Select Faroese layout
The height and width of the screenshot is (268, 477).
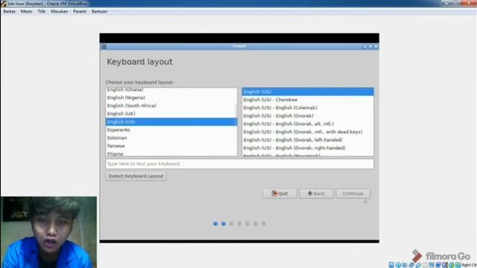pos(171,146)
